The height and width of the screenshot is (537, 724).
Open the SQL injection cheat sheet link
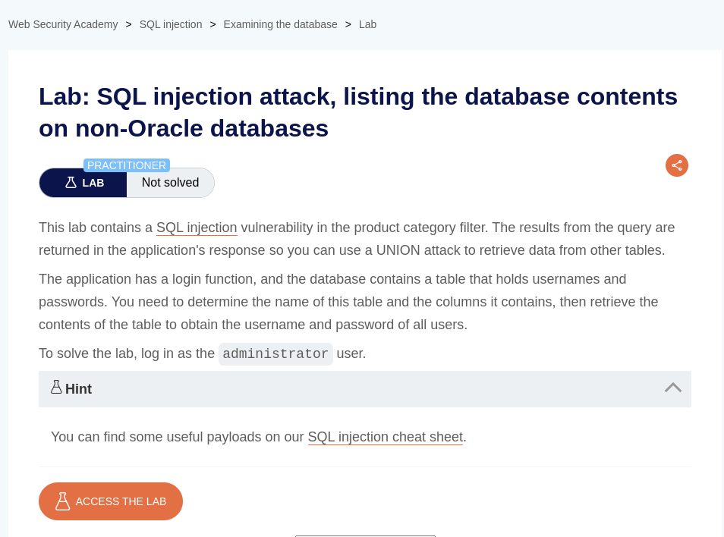pyautogui.click(x=385, y=437)
